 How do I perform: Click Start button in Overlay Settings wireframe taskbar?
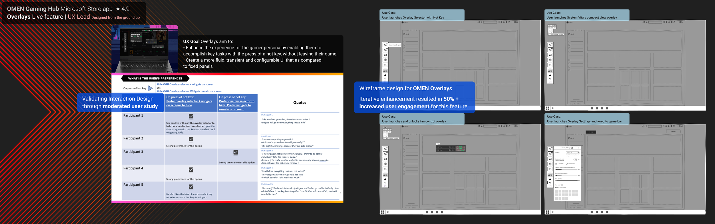click(x=547, y=212)
